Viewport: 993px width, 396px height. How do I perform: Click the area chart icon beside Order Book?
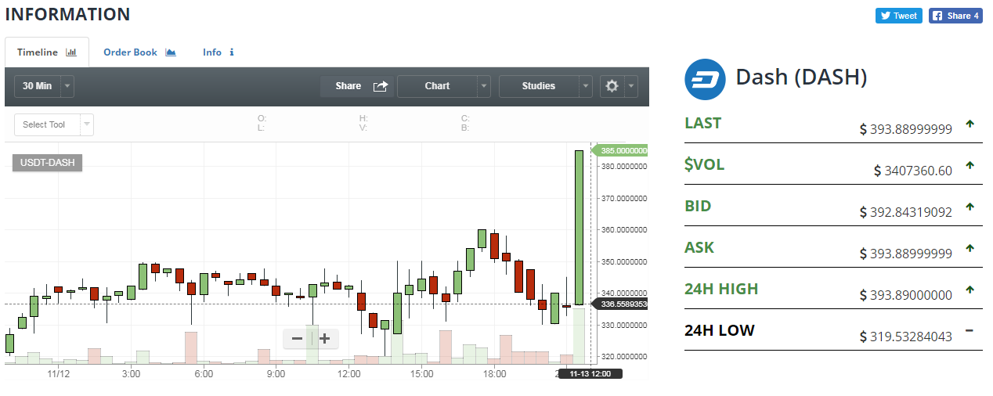coord(171,52)
